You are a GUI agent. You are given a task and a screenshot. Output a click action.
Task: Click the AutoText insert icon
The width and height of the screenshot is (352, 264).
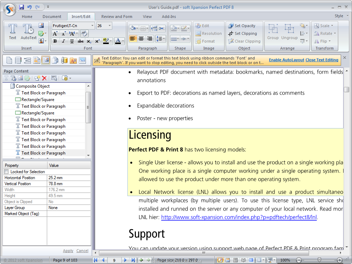click(x=29, y=32)
